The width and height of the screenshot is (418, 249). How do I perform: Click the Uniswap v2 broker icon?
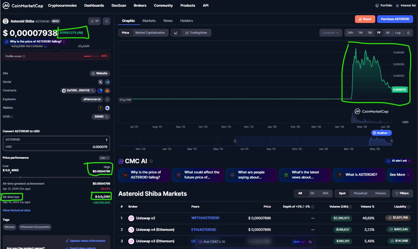point(131,218)
